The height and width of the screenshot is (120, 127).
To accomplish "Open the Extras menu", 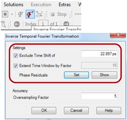I will (x=65, y=5).
